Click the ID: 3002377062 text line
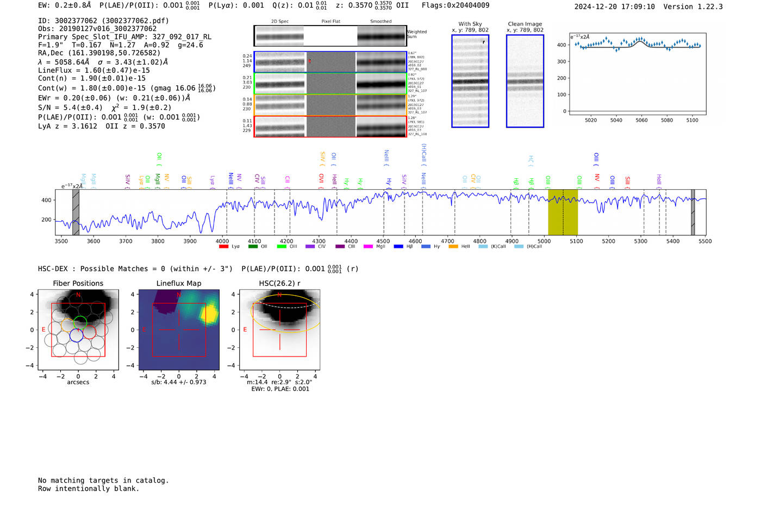Screen dimensions: 761x518 click(x=103, y=21)
